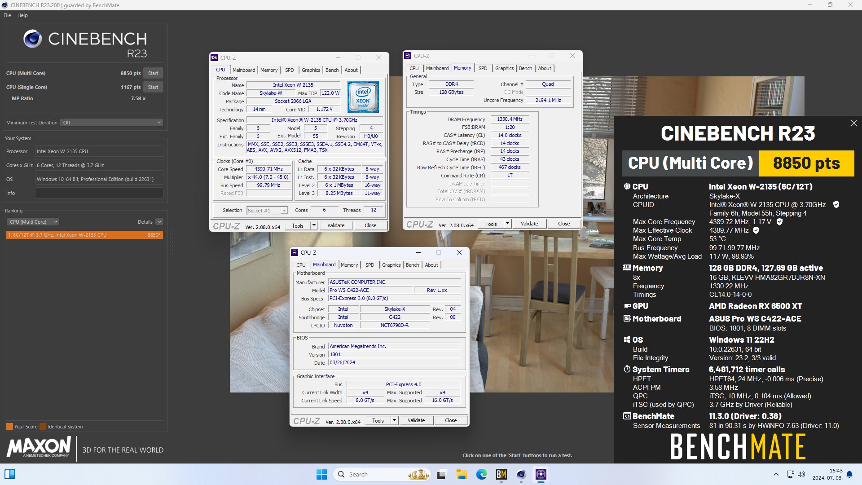Click the search magnifier icon in taskbar
Screen dimensions: 862x485
click(x=341, y=474)
